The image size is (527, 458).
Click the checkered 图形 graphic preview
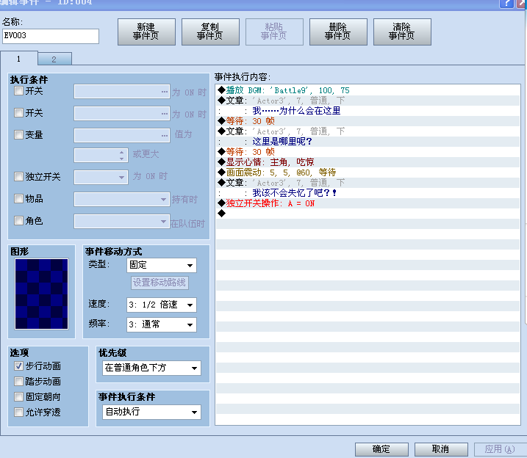tap(41, 294)
